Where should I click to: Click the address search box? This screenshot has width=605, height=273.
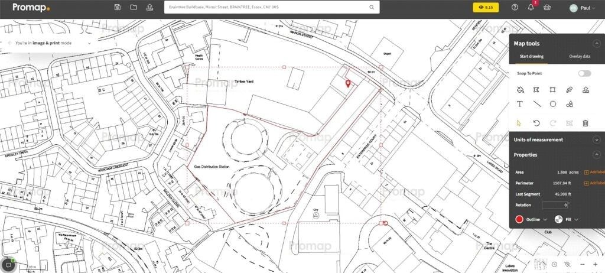pyautogui.click(x=272, y=7)
